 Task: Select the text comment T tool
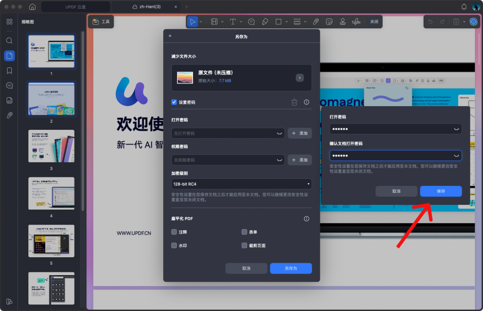[x=233, y=22]
